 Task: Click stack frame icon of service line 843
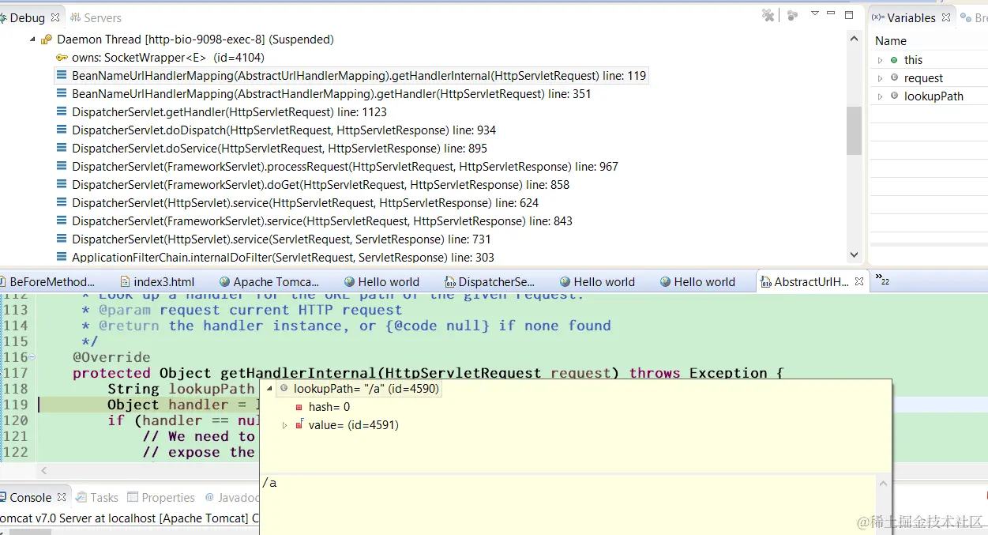[x=62, y=221]
